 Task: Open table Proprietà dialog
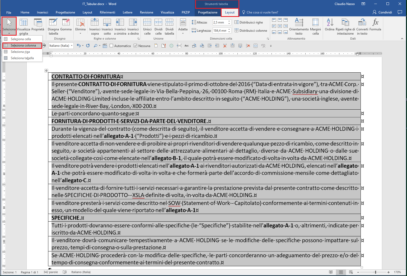click(x=38, y=25)
